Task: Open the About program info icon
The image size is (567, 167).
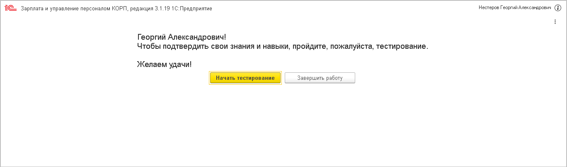Action: (557, 8)
